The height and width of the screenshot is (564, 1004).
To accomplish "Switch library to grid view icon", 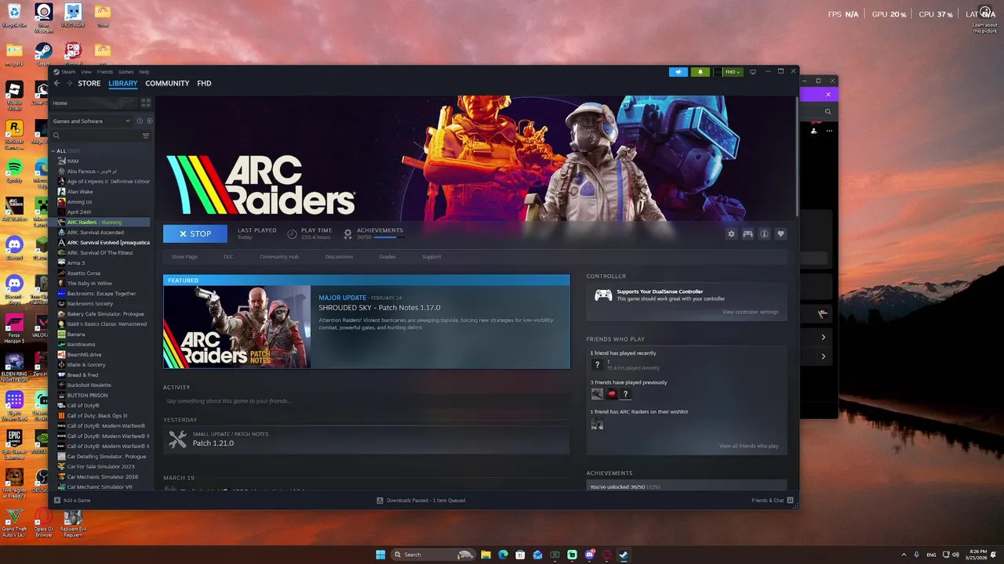I will (145, 103).
